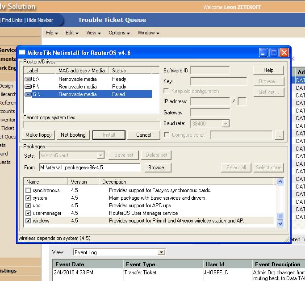Click the G:\ failed drive icon
Image resolution: width=305 pixels, height=281 pixels.
28,94
